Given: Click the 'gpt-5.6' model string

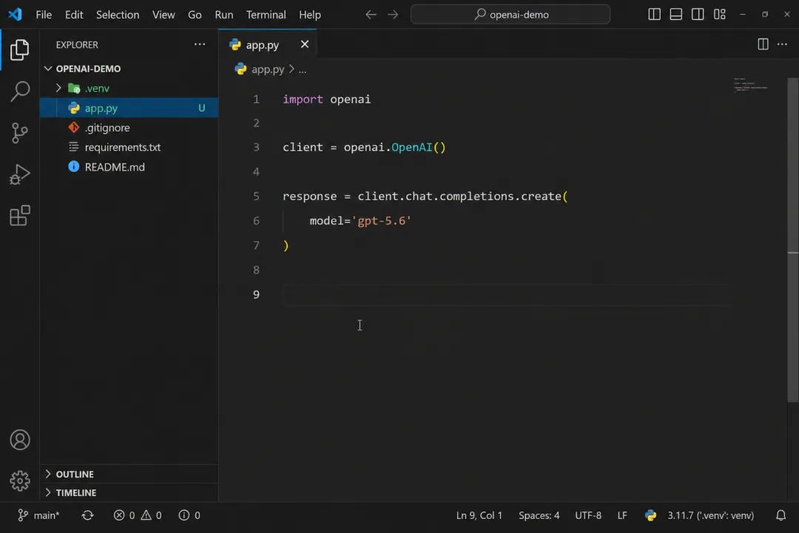Looking at the screenshot, I should [x=381, y=221].
